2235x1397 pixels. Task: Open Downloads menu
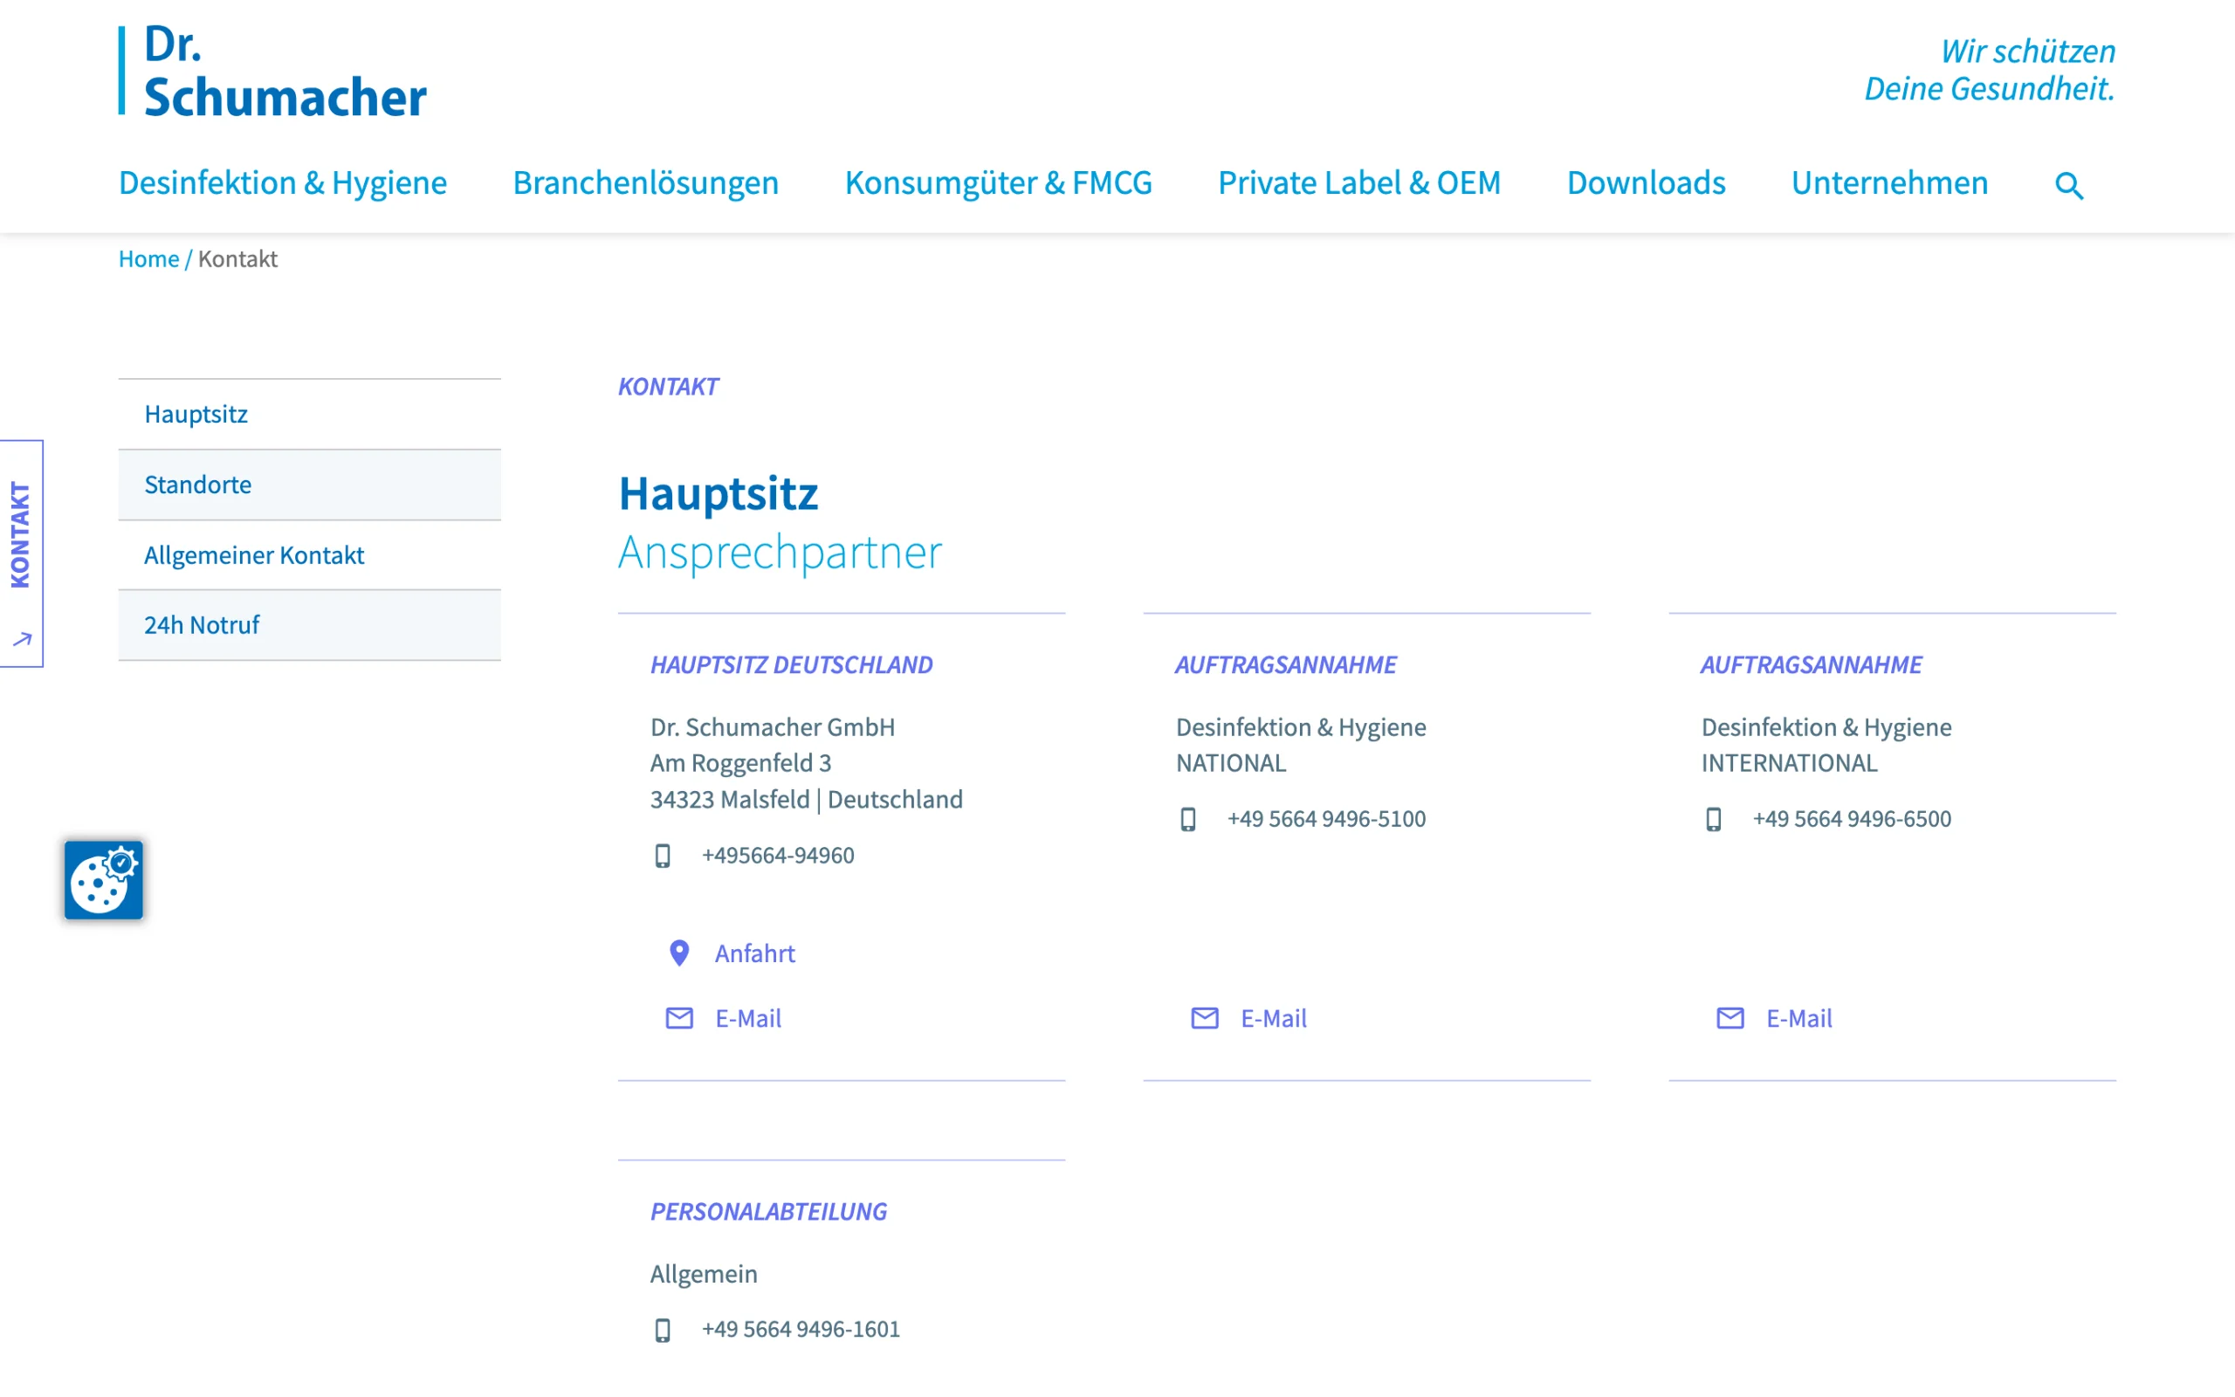pos(1646,183)
